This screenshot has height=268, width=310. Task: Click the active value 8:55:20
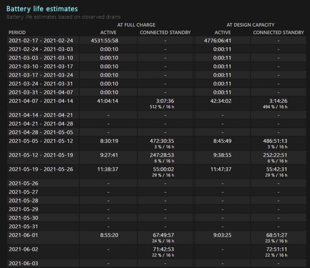pyautogui.click(x=109, y=235)
